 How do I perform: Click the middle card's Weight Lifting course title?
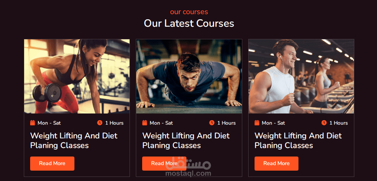186,141
